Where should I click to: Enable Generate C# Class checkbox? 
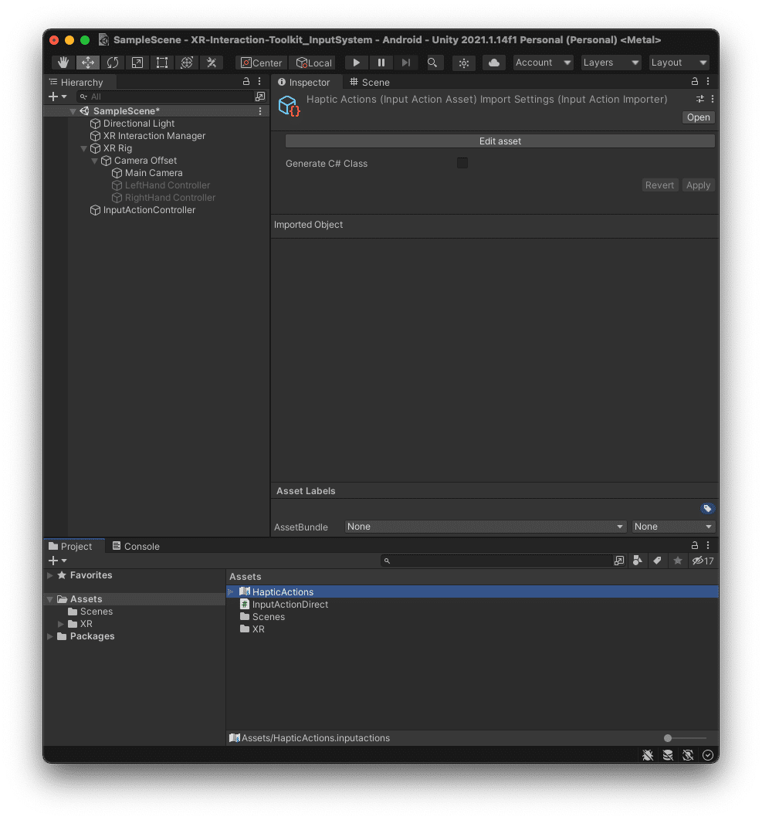tap(462, 163)
